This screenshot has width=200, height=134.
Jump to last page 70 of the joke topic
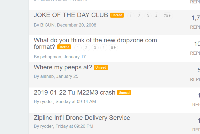tap(167, 16)
